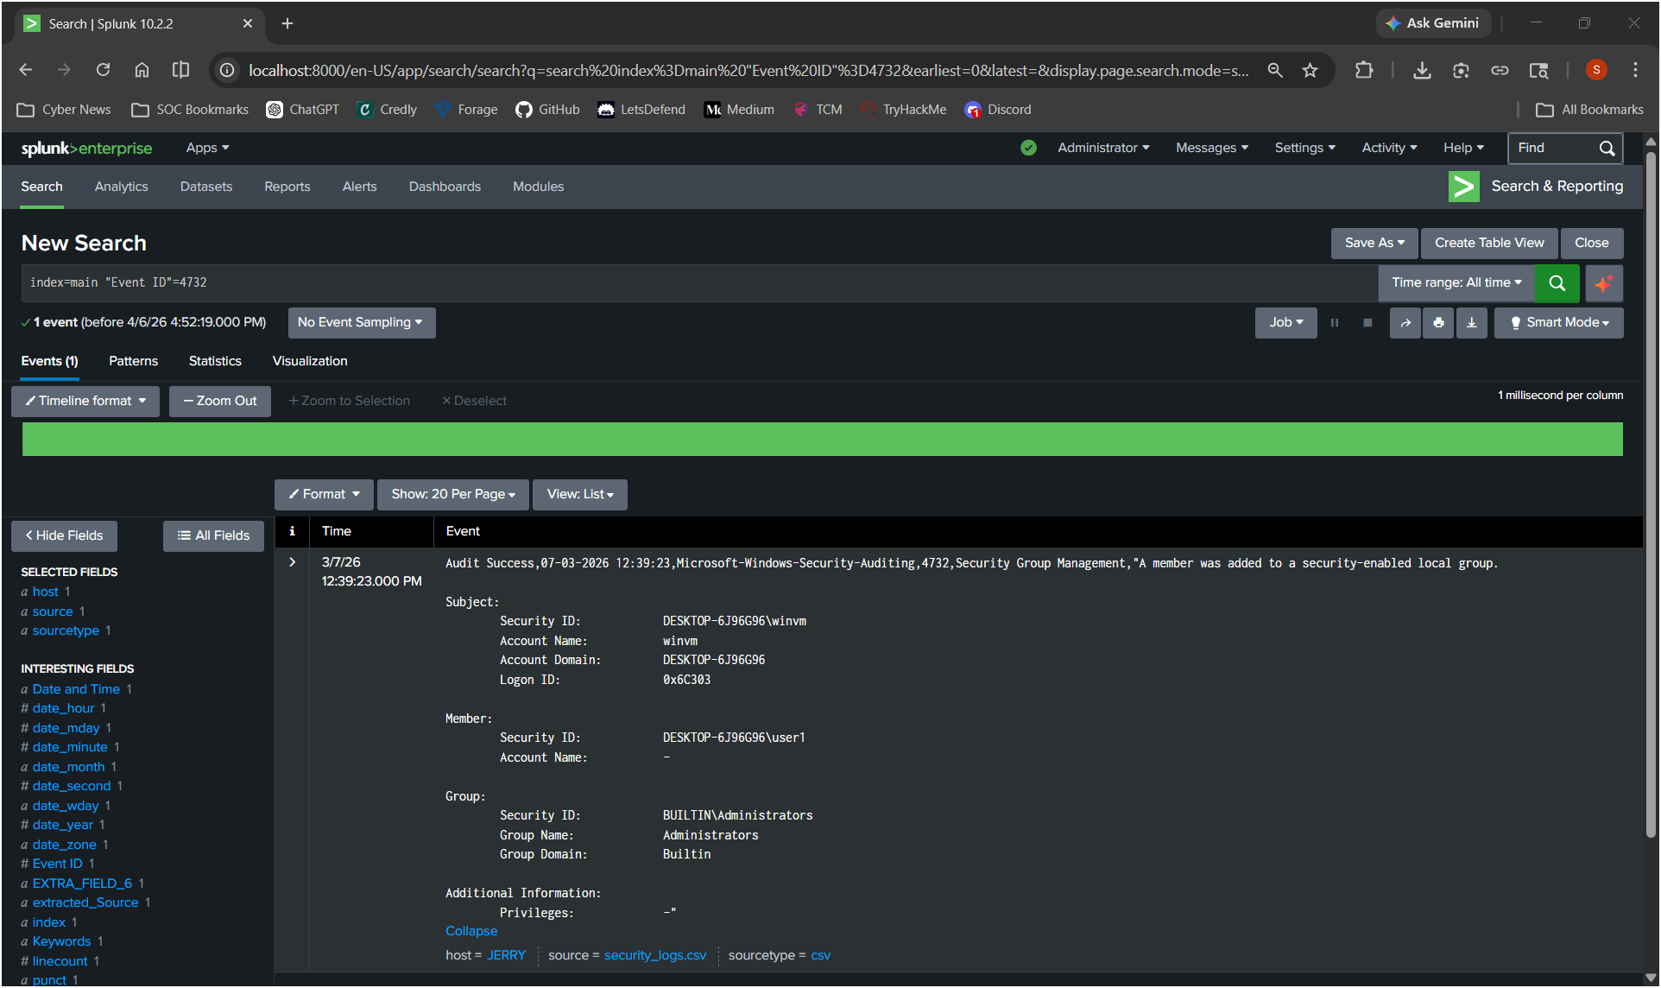Pause the running search job
Viewport: 1661px width, 988px height.
1335,322
